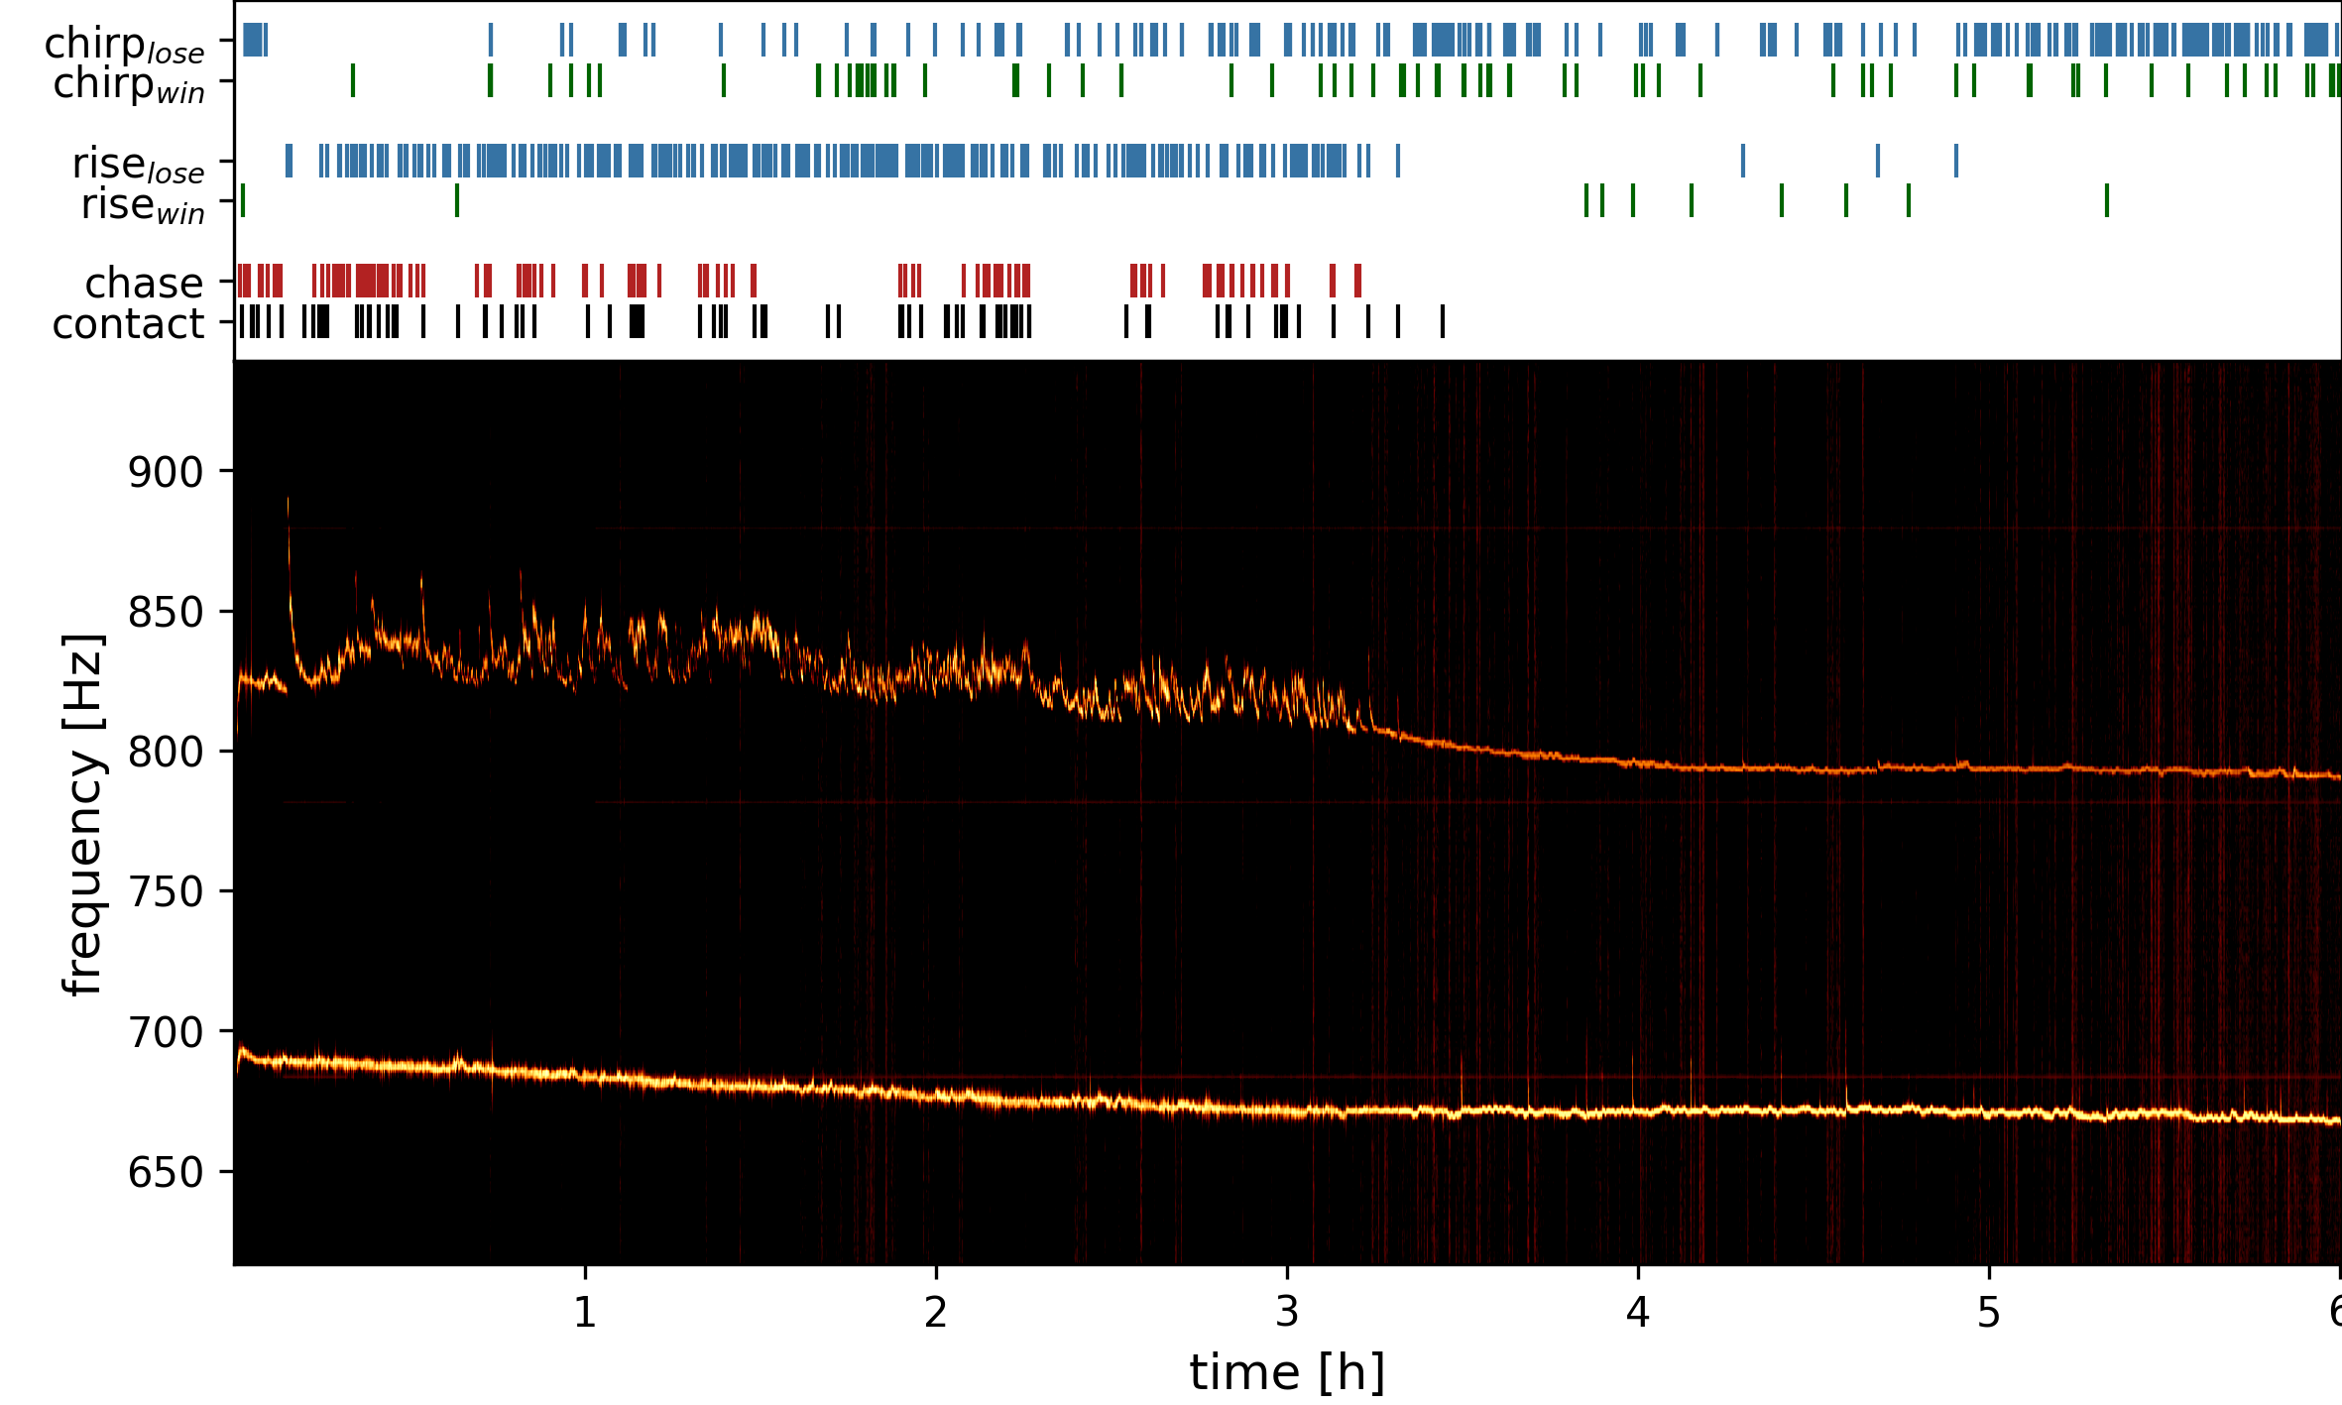The image size is (2342, 1405).
Task: Click the time [h] axis title
Action: point(1286,1372)
